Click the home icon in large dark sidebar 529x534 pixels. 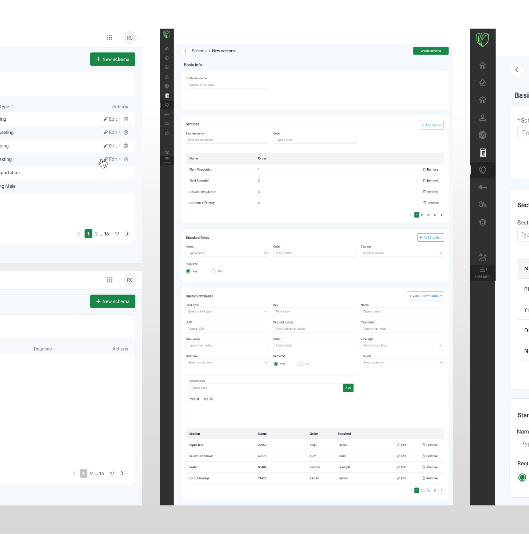point(482,66)
